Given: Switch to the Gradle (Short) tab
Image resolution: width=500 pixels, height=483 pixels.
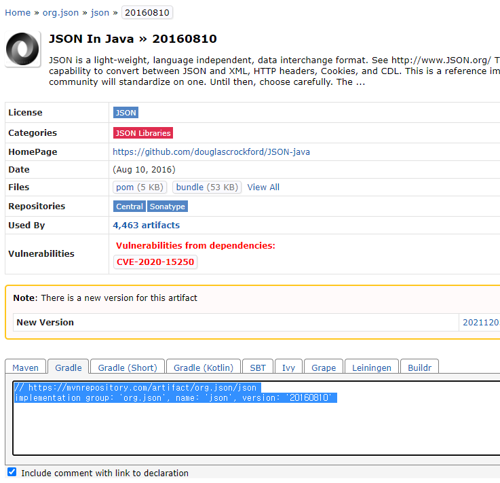Looking at the screenshot, I should click(x=128, y=368).
